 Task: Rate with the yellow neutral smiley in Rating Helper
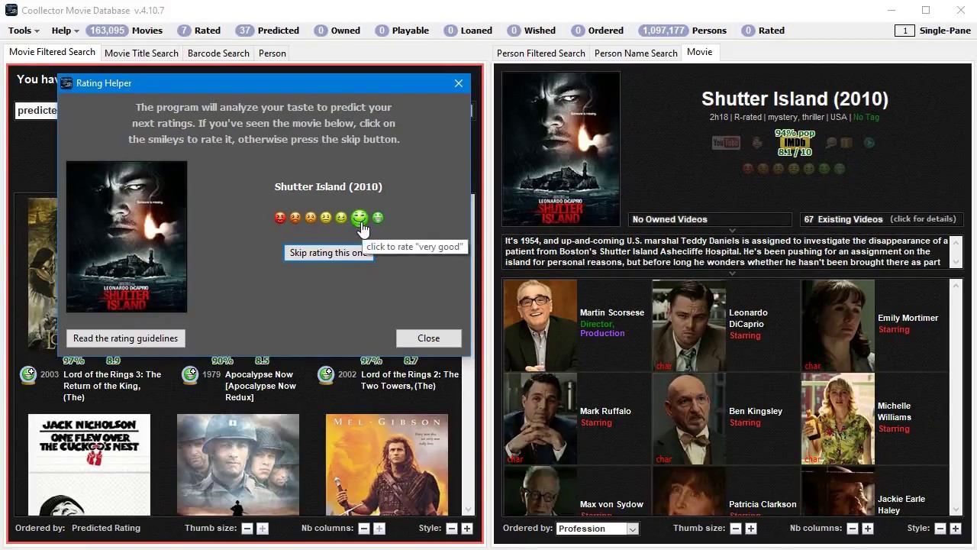(326, 218)
